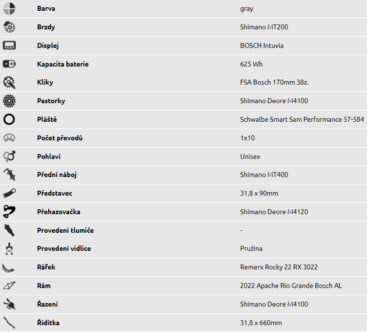Click the fork icon beside Provedení vidlice
Viewport: 367px width, 332px height.
(x=9, y=248)
